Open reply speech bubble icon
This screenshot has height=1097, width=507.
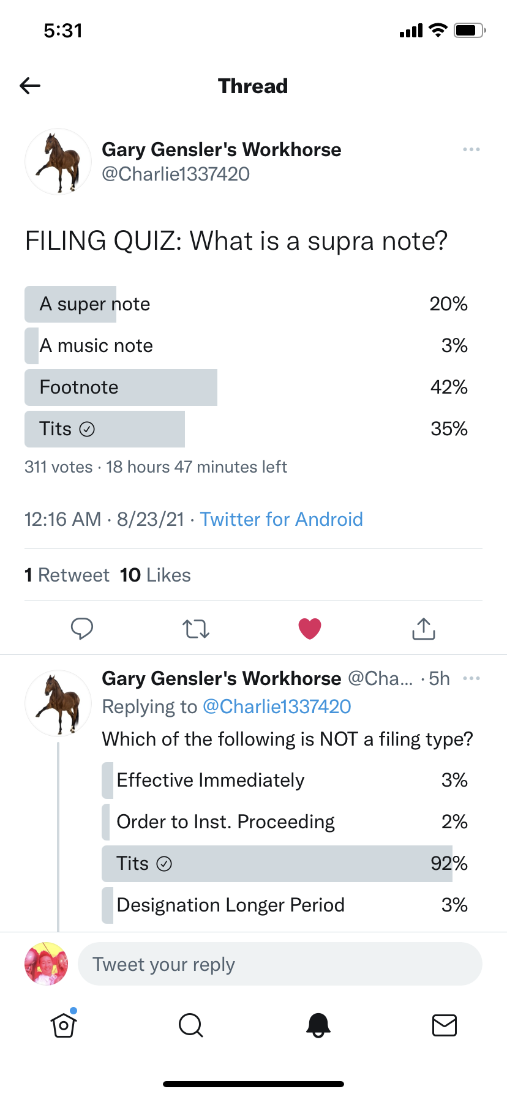pyautogui.click(x=82, y=629)
